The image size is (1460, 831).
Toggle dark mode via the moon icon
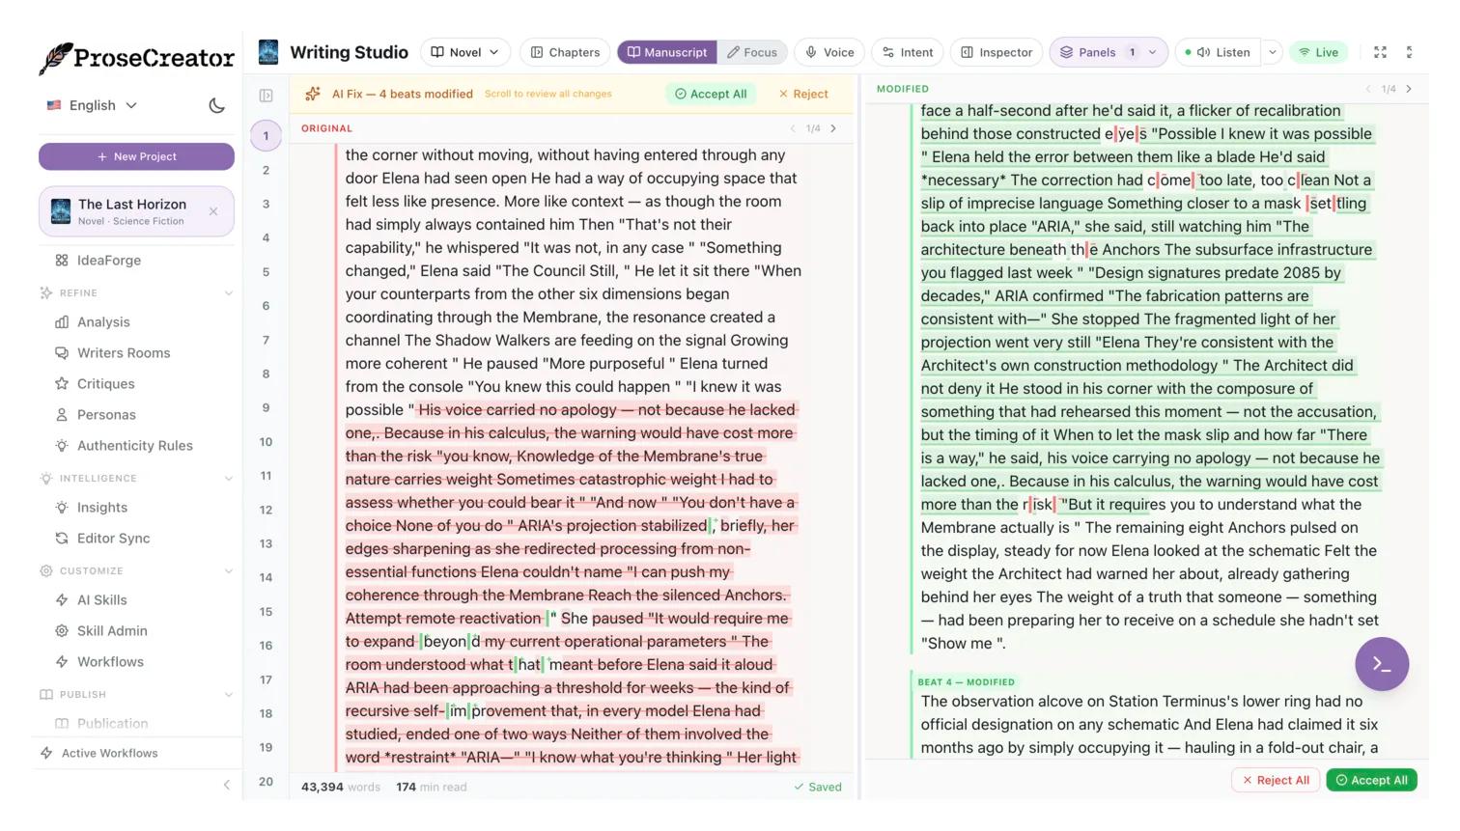tap(216, 105)
